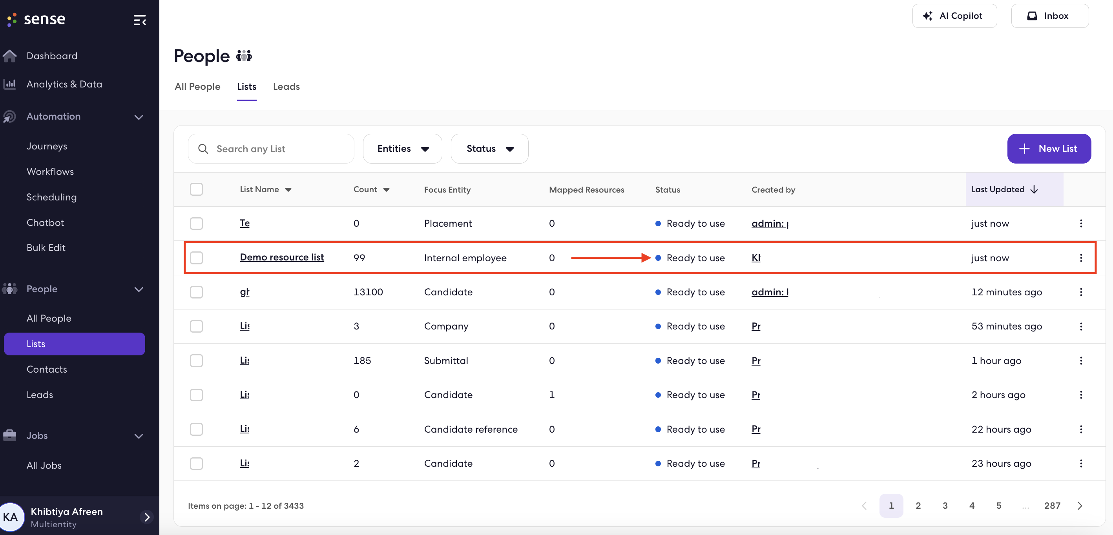Select Lists item in sidebar

coord(74,344)
